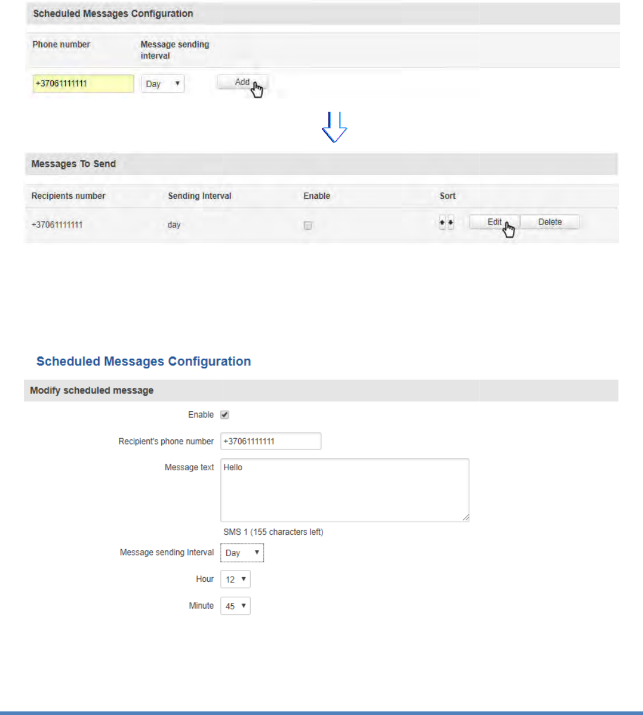Click inside the Message text area containing Hello
The height and width of the screenshot is (715, 643).
344,490
